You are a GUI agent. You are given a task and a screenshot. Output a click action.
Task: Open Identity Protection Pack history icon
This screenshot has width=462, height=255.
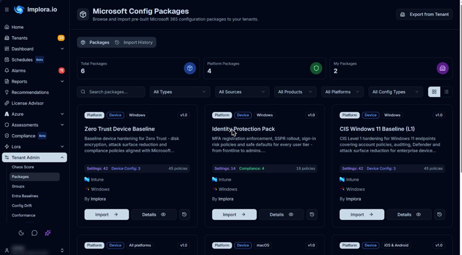312,215
